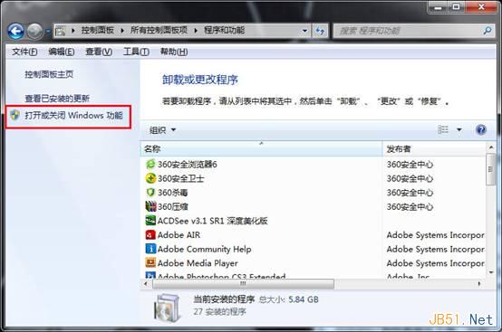This screenshot has width=502, height=332.
Task: Go back with the blue Back arrow
Action: point(15,32)
